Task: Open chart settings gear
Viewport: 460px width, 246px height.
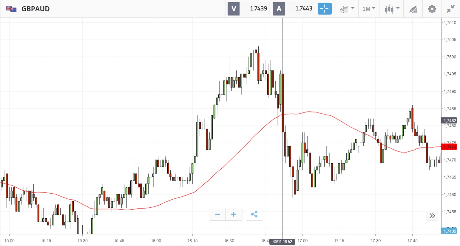Action: click(432, 9)
